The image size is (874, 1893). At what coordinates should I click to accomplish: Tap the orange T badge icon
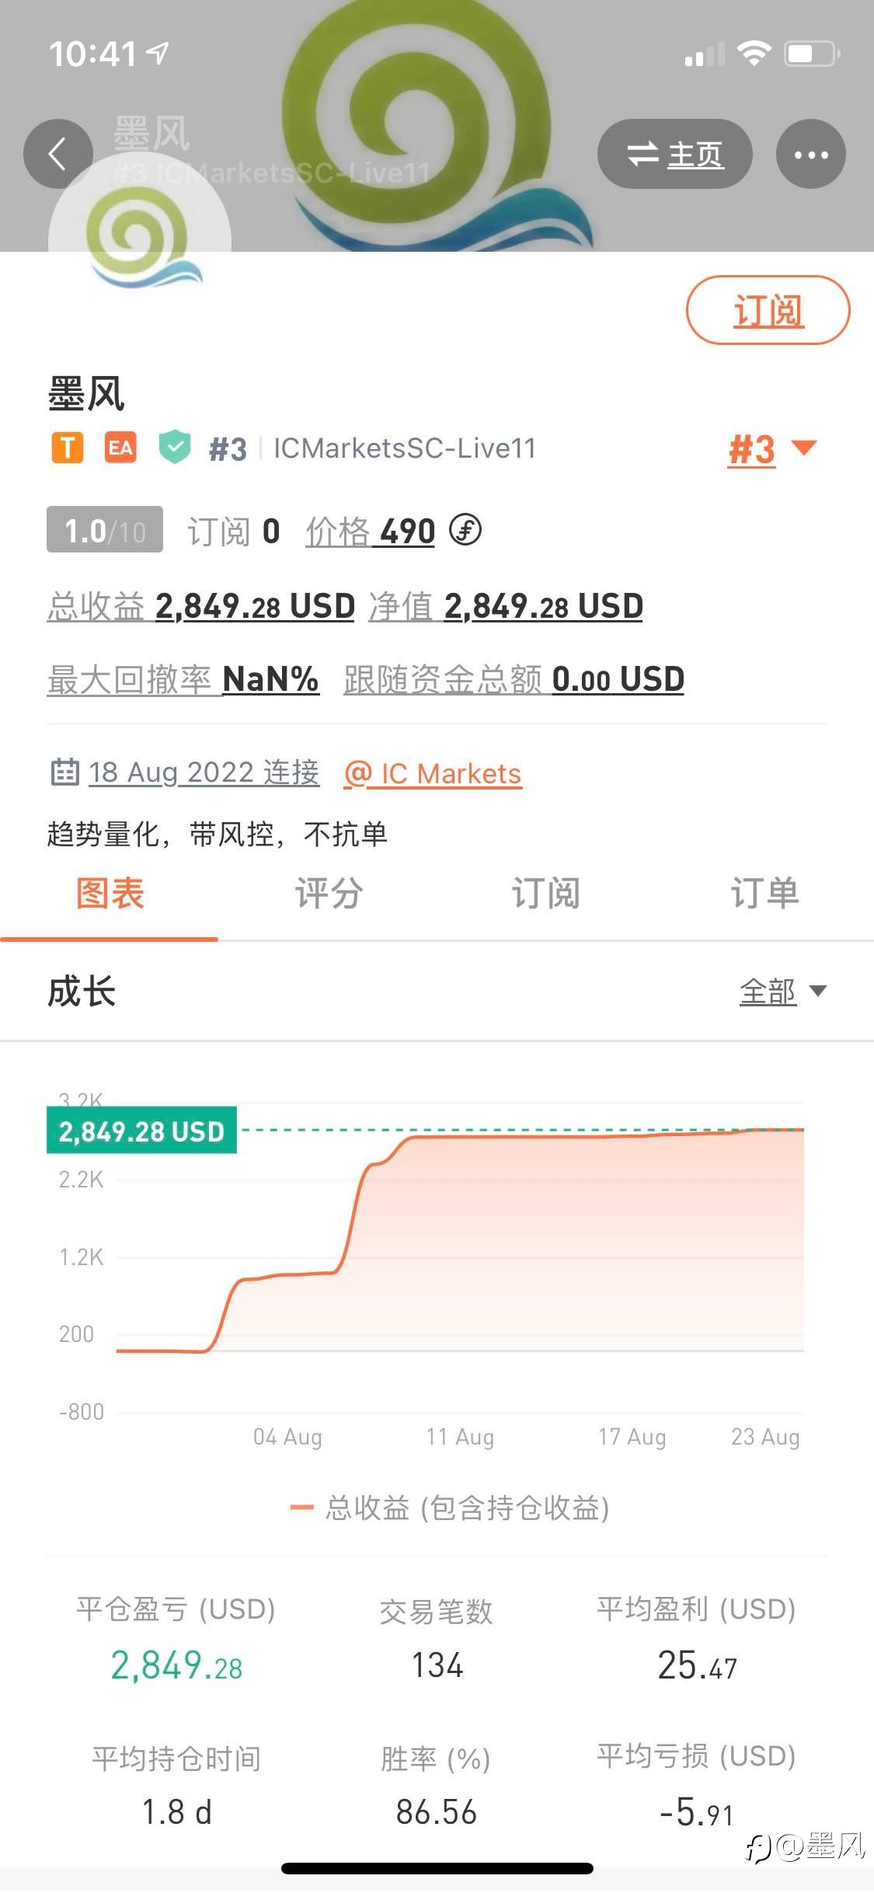[x=68, y=448]
